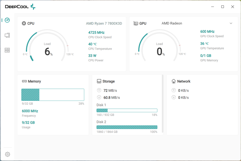
Task: Click the AMD Ryzen 7 7800X3D label
Action: [x=104, y=23]
